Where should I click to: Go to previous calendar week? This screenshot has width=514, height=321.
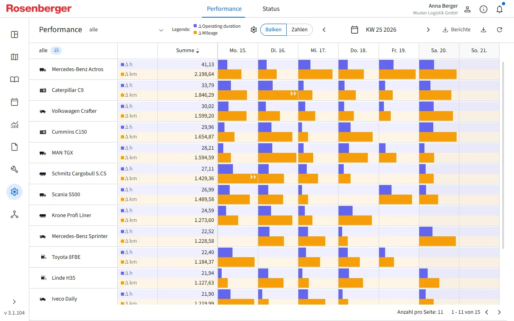coord(324,30)
